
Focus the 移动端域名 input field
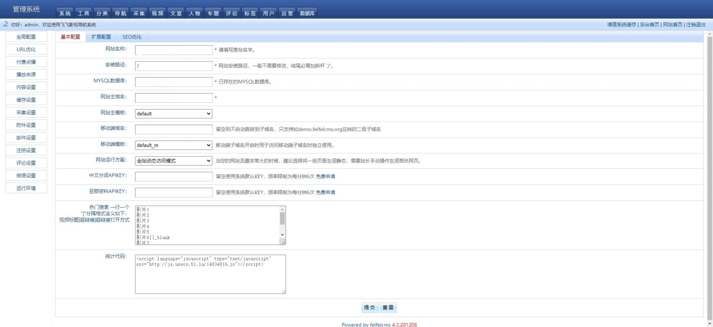point(174,129)
